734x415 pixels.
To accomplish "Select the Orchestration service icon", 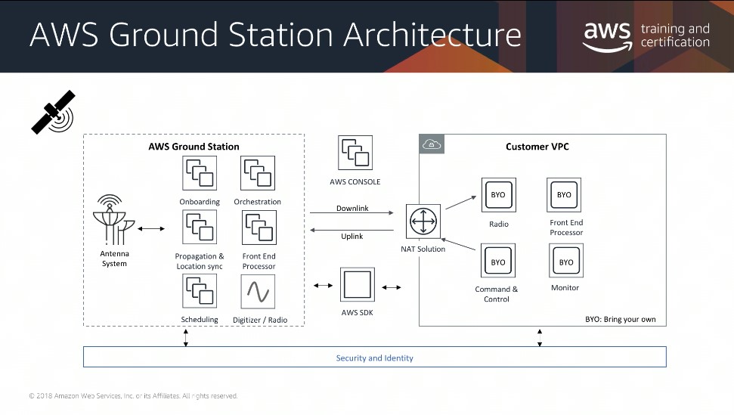I will 258,173.
